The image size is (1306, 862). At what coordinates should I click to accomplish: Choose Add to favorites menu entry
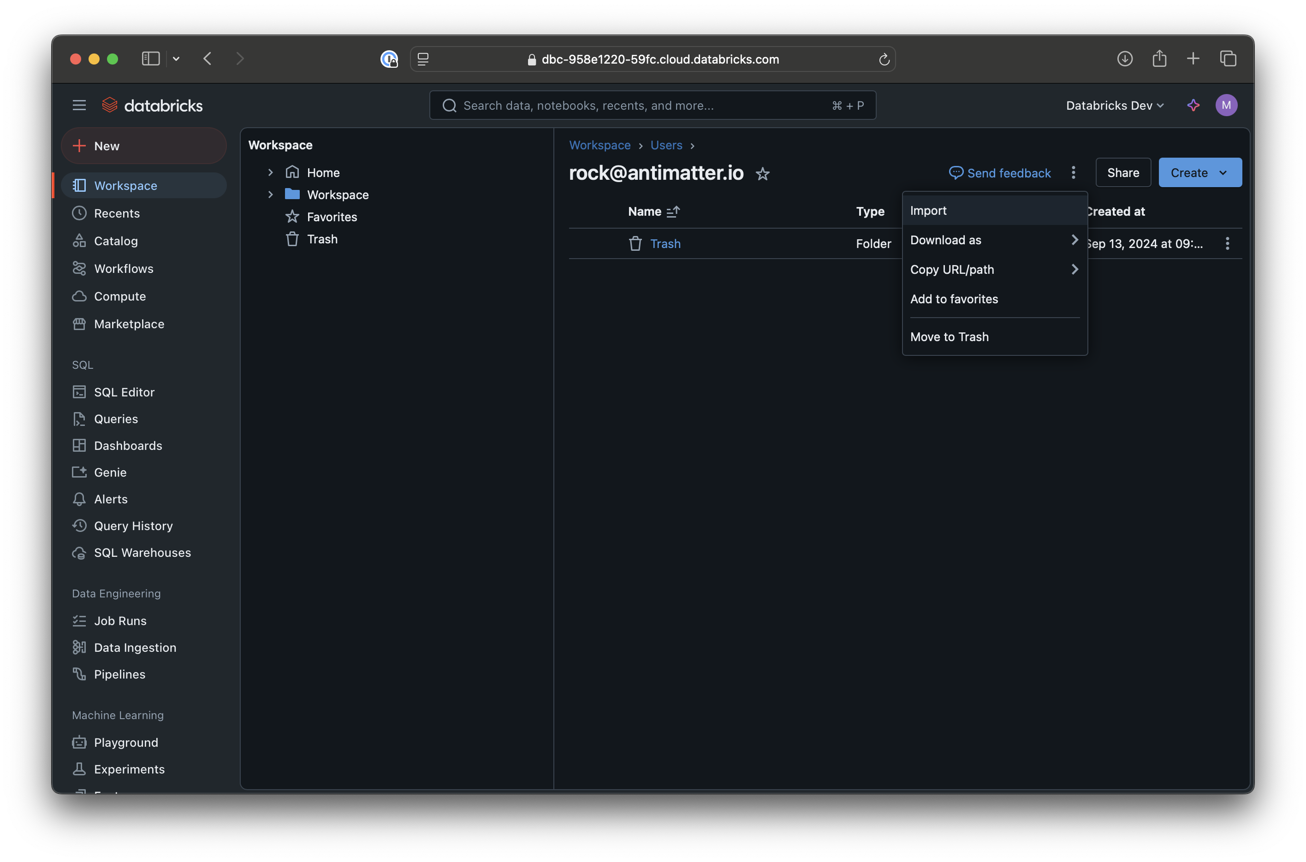pos(994,299)
